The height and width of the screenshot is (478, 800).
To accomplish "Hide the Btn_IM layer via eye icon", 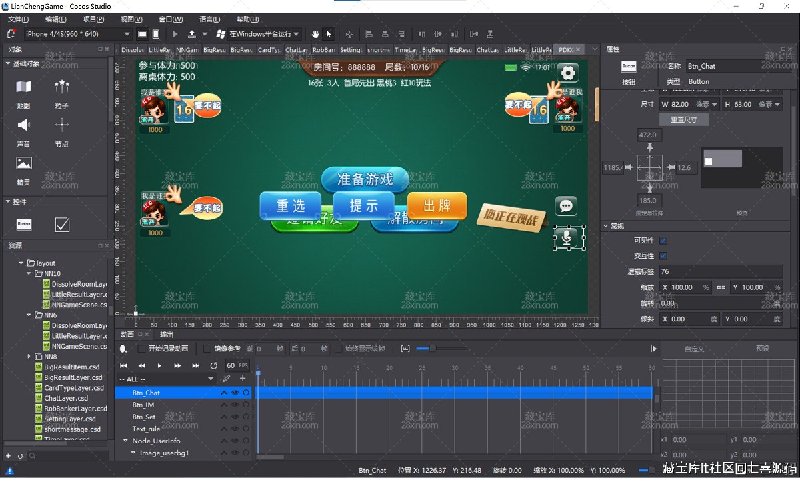I will point(235,405).
